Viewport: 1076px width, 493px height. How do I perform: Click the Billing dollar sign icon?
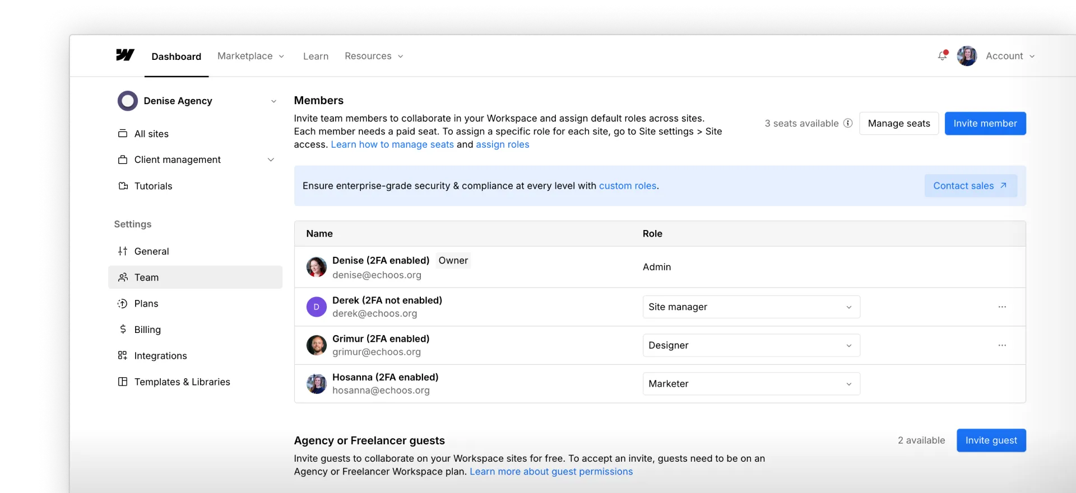tap(123, 329)
